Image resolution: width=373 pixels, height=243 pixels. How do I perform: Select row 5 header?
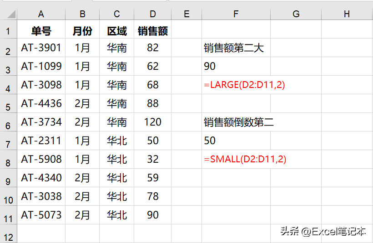pos(8,104)
